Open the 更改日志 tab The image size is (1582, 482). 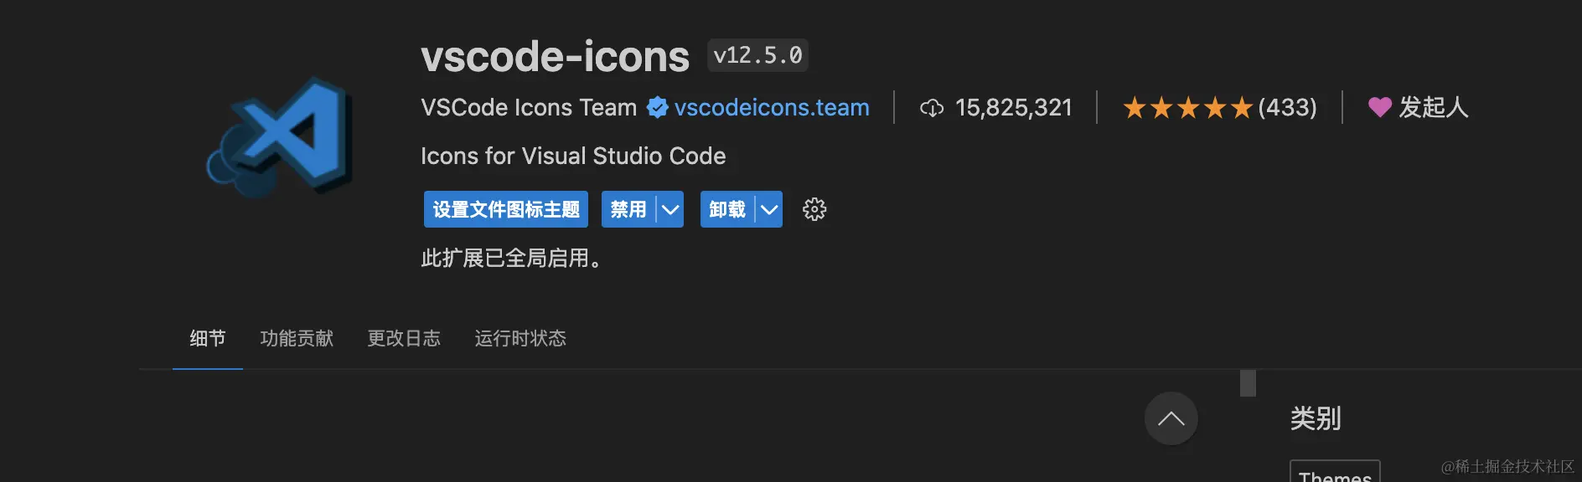click(x=404, y=338)
